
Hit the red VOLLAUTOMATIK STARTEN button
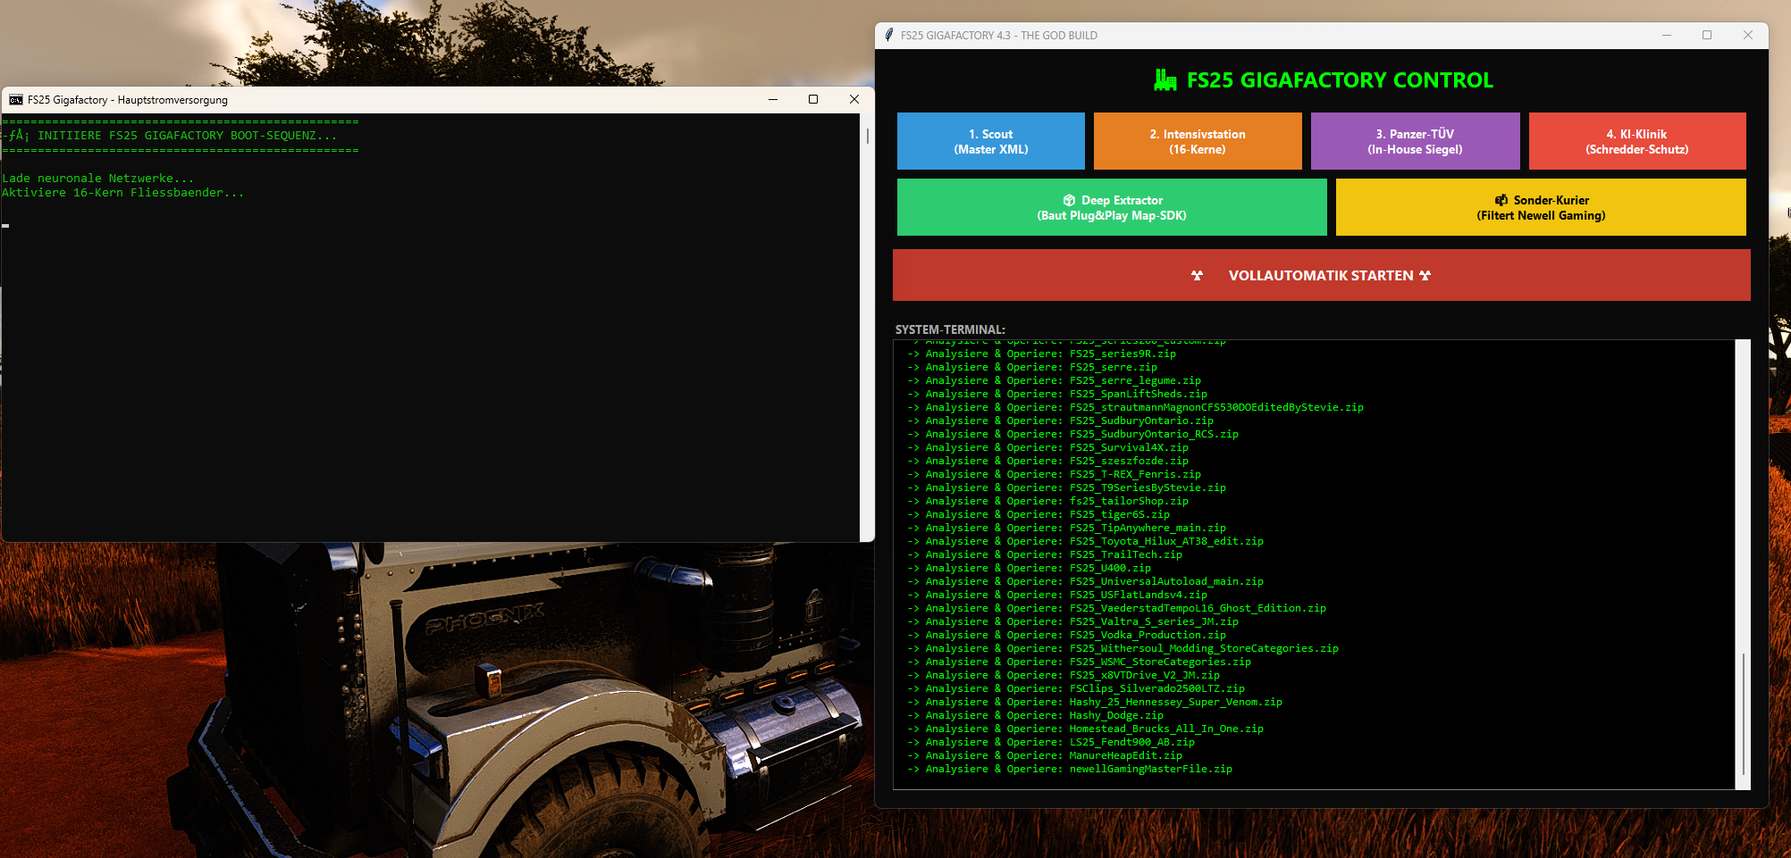(1320, 275)
